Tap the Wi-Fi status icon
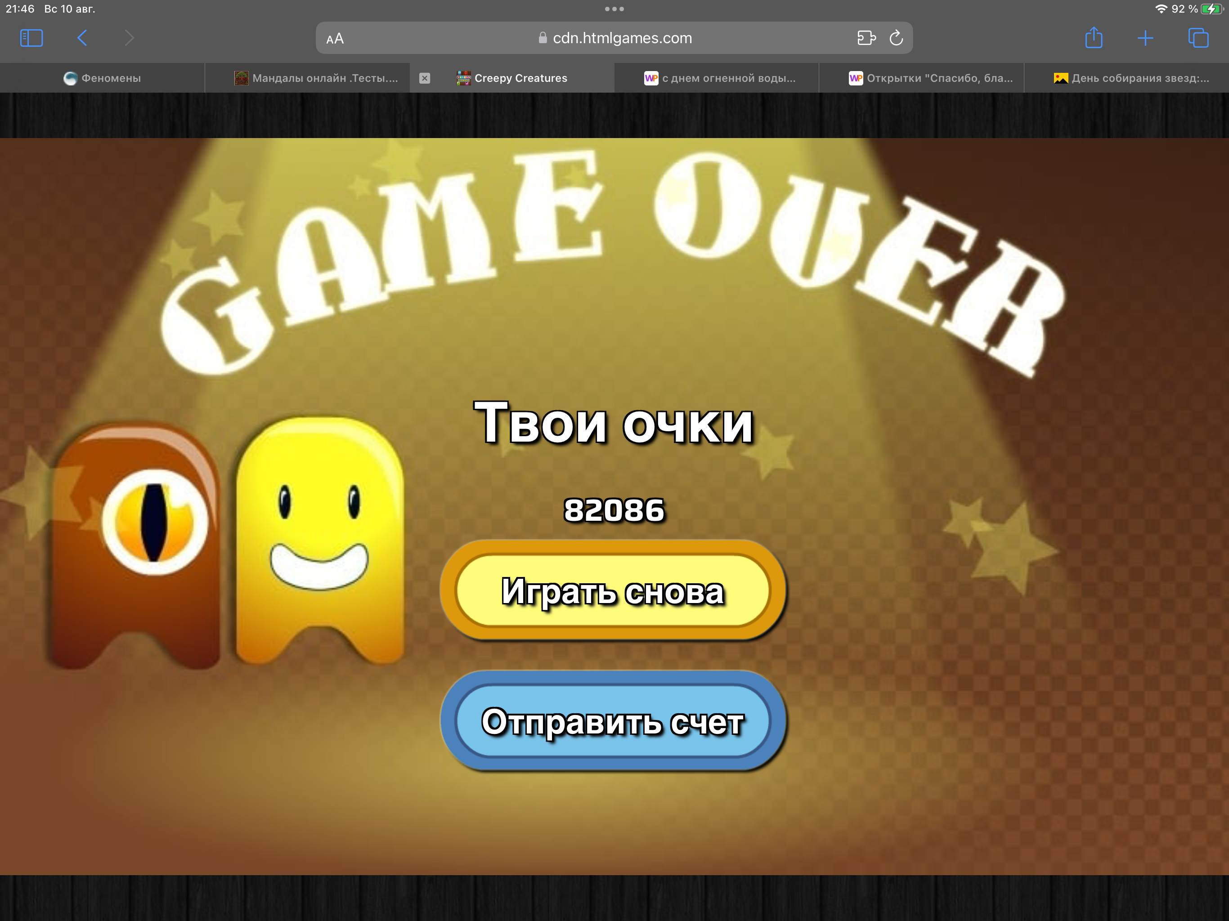This screenshot has height=921, width=1229. coord(1161,9)
